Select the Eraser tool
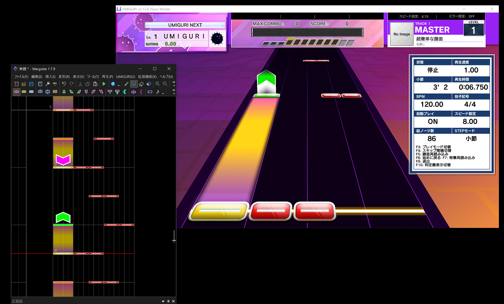This screenshot has width=504, height=304. 141,84
